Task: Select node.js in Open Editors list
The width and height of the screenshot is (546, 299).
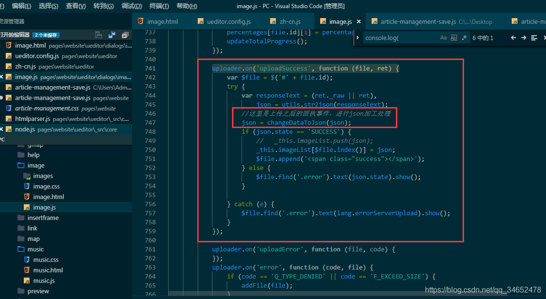Action: [66, 129]
